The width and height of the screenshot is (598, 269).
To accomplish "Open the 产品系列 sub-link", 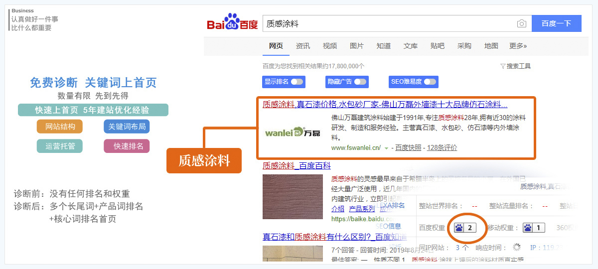I will click(x=362, y=209).
